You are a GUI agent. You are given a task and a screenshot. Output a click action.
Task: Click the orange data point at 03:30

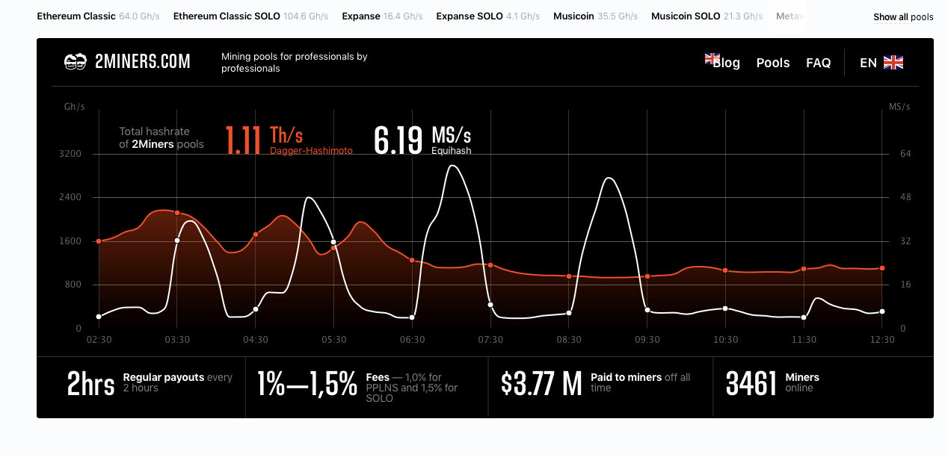coord(177,213)
